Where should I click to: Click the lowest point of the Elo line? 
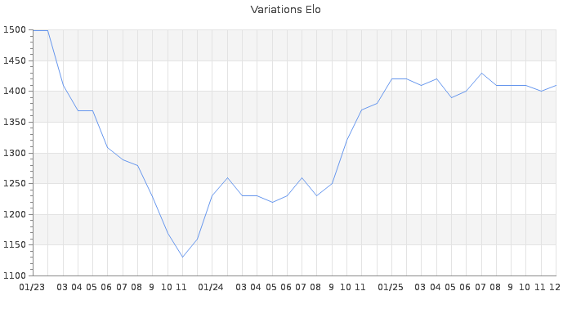[182, 258]
